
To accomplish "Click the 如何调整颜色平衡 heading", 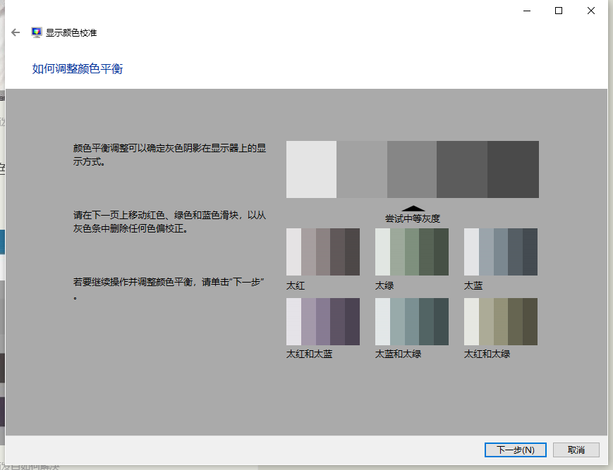I will click(76, 68).
